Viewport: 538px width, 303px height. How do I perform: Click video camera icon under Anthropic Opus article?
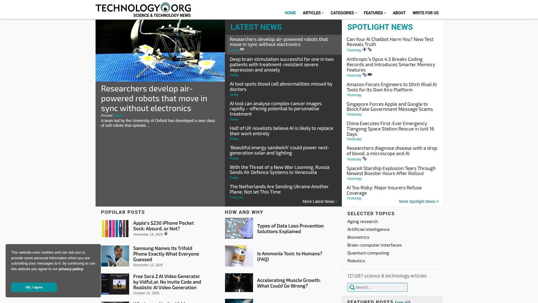point(370,75)
